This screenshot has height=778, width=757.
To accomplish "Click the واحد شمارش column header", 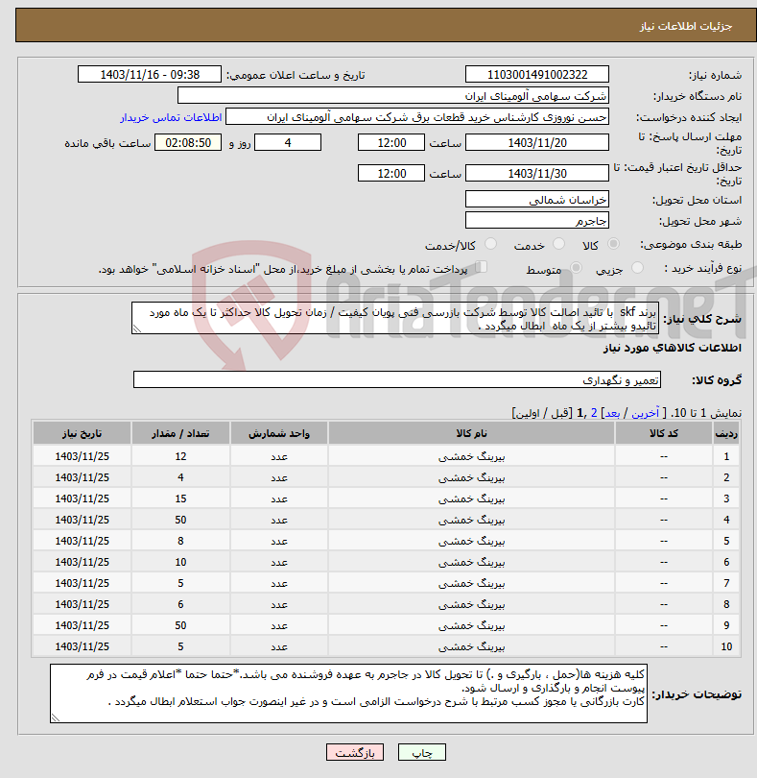I will tap(278, 433).
